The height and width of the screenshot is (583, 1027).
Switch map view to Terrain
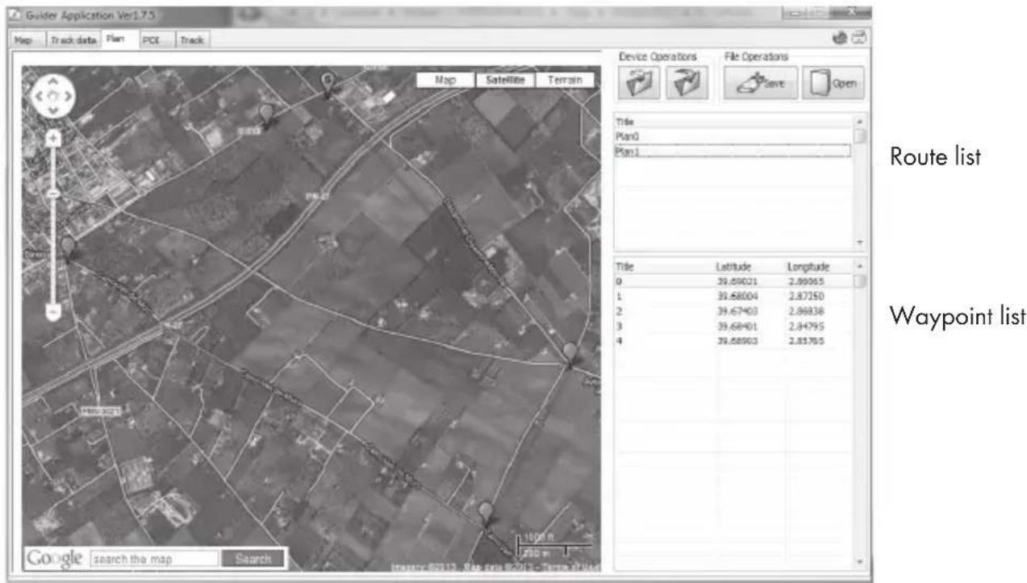click(565, 80)
